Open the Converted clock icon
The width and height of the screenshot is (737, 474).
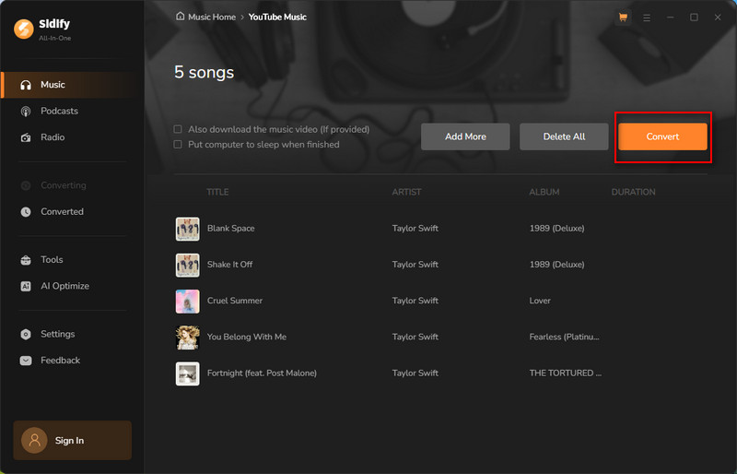26,212
